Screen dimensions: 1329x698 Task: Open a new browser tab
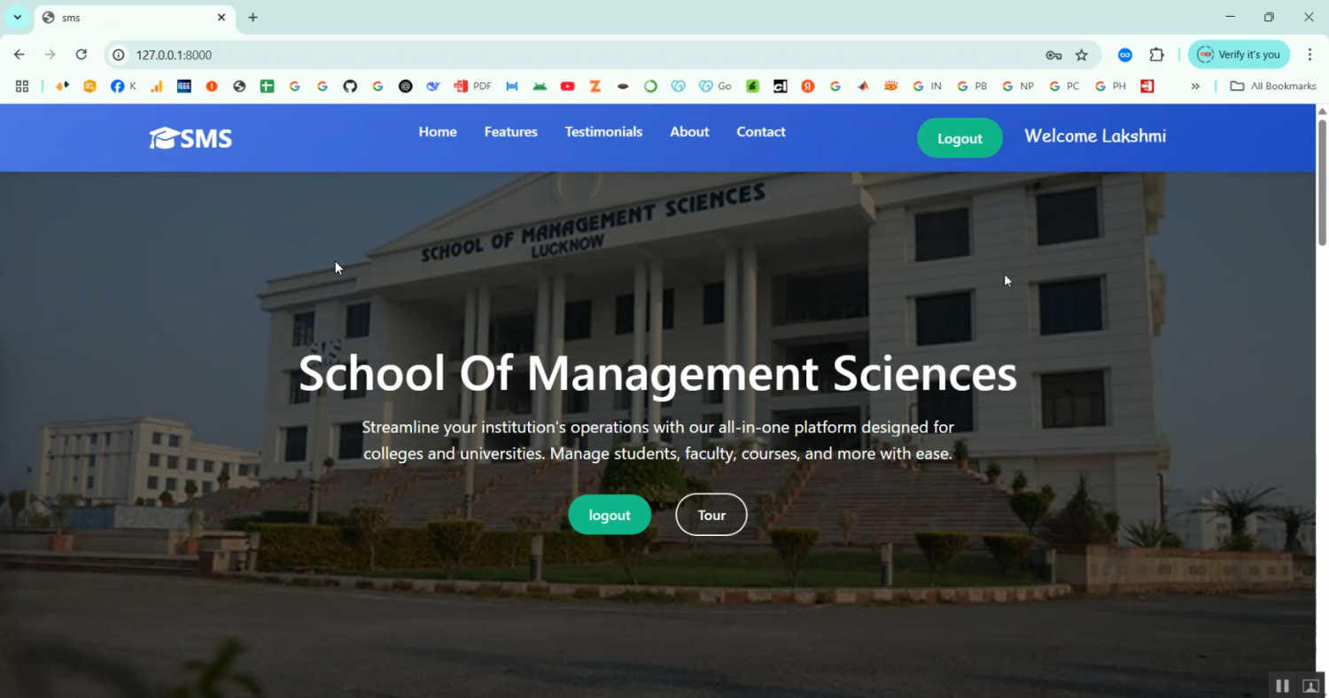click(x=253, y=18)
